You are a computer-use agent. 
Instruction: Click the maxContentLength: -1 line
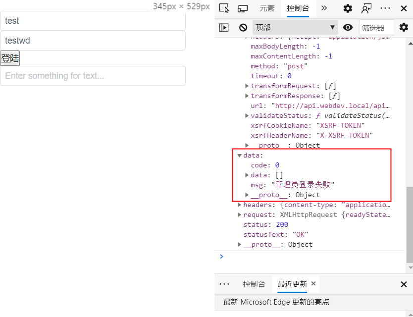click(291, 56)
